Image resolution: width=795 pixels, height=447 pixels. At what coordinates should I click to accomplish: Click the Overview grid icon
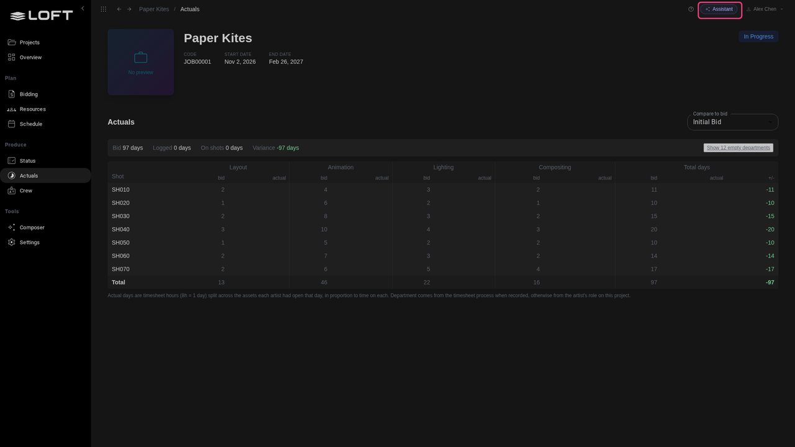(11, 57)
